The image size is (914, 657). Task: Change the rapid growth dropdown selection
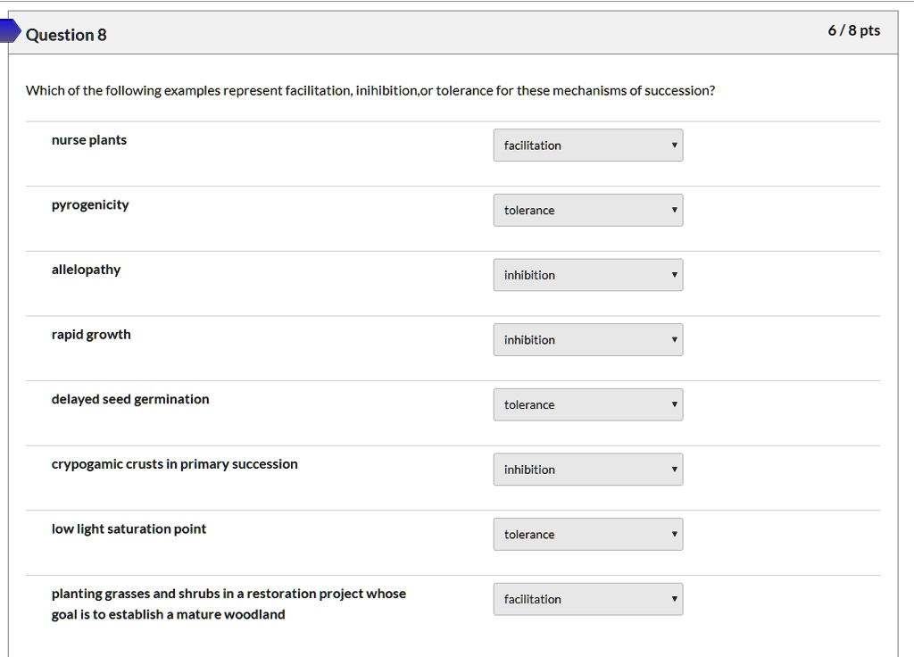coord(587,340)
